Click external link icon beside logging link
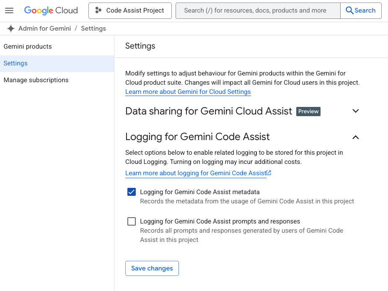This screenshot has height=291, width=388. [269, 173]
